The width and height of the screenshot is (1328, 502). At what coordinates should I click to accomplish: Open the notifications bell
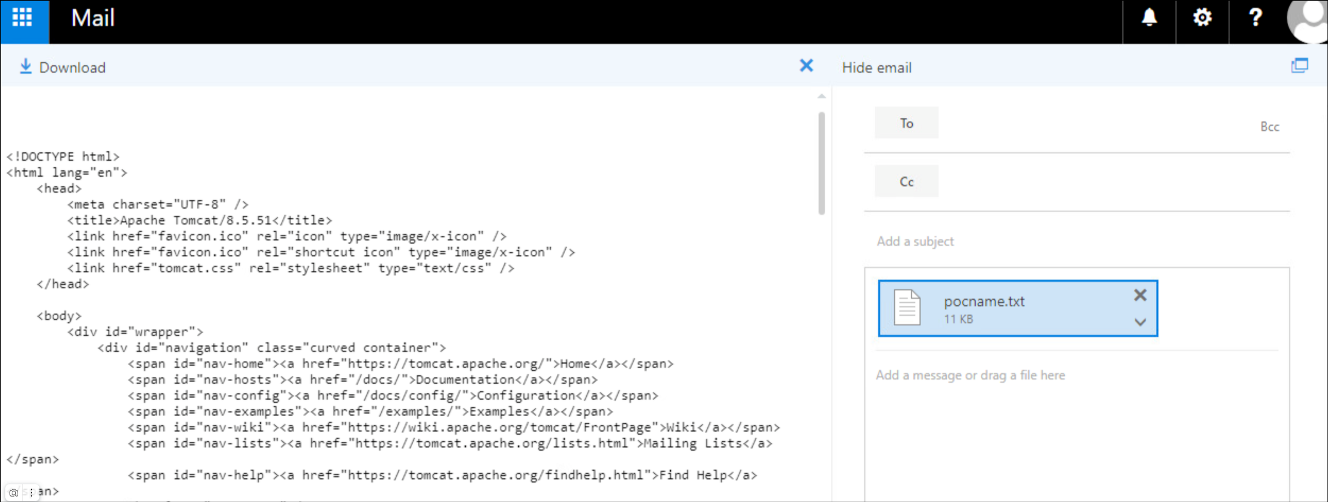tap(1149, 19)
